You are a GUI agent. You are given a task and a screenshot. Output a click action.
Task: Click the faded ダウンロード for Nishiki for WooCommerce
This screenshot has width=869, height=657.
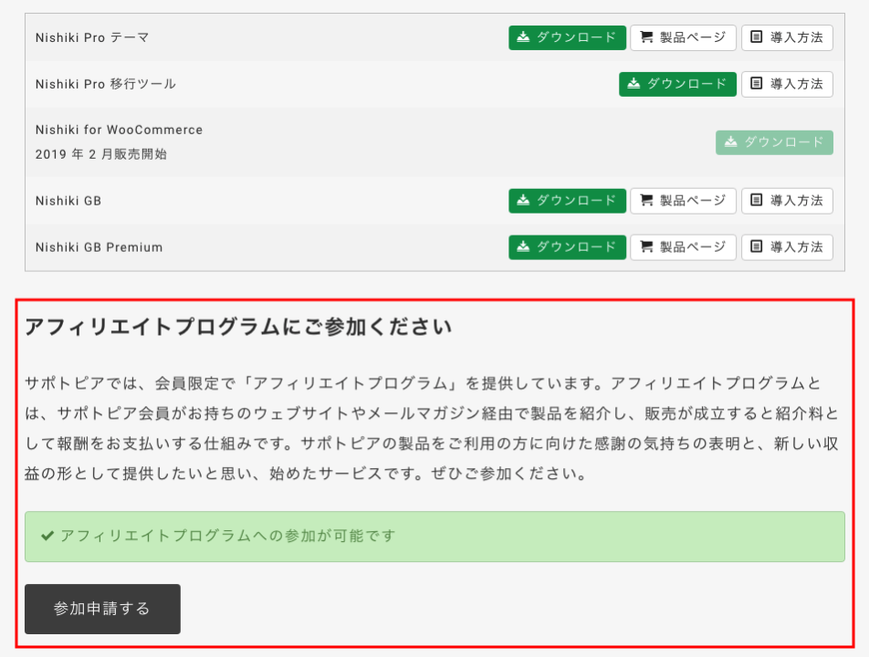pyautogui.click(x=774, y=142)
